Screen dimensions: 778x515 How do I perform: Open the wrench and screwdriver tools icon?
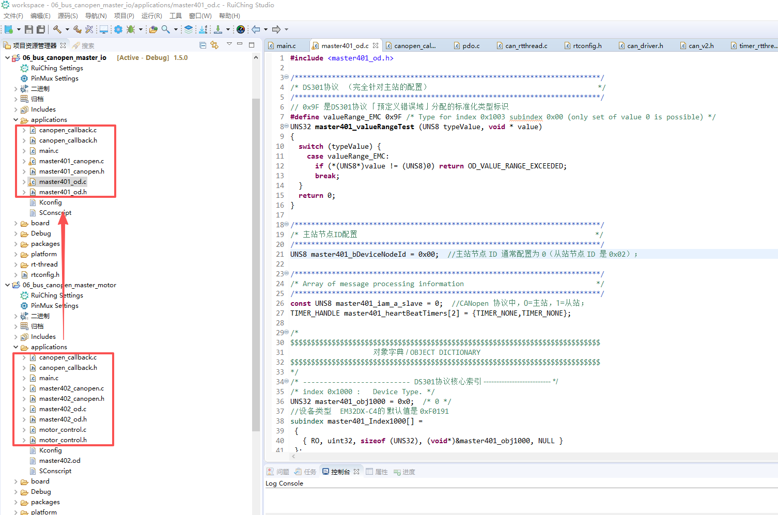coord(89,29)
